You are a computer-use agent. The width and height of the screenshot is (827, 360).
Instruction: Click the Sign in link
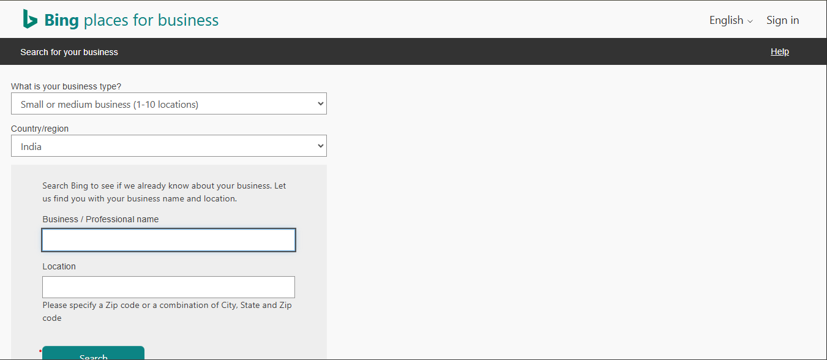[x=782, y=20]
